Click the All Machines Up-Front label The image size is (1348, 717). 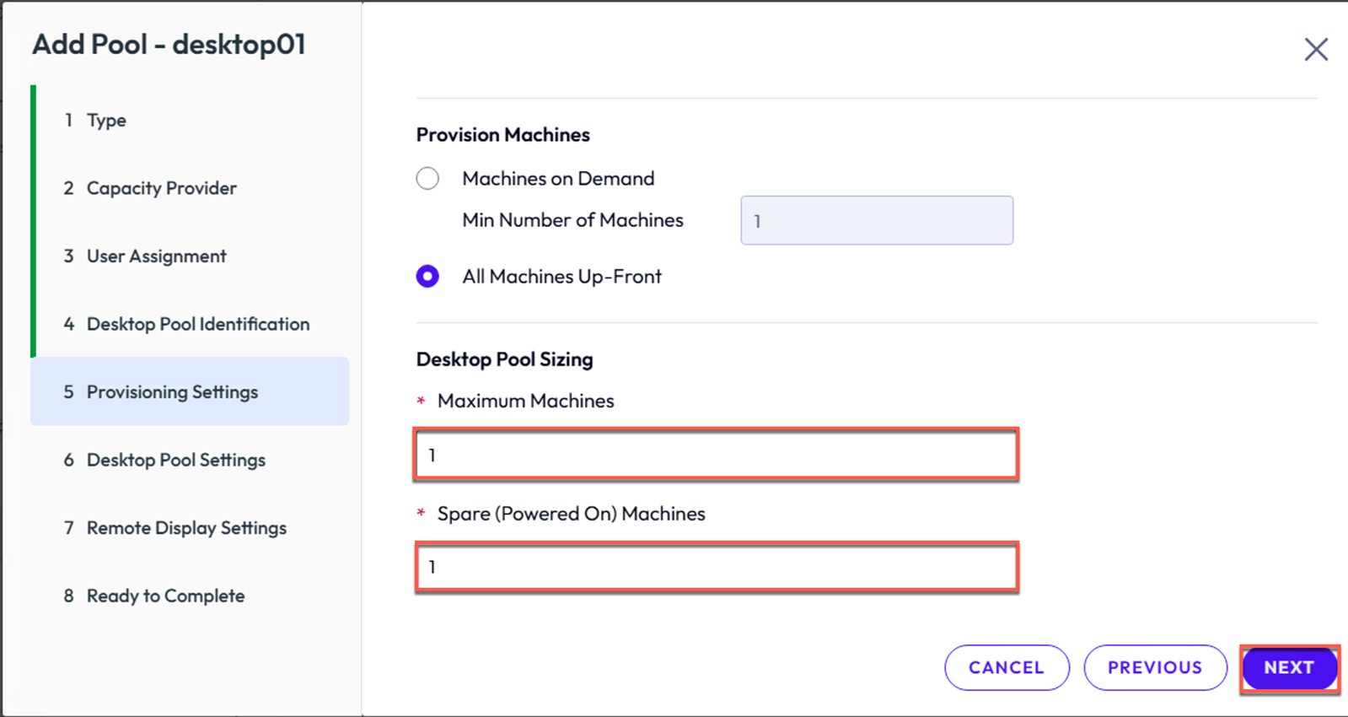click(x=561, y=277)
